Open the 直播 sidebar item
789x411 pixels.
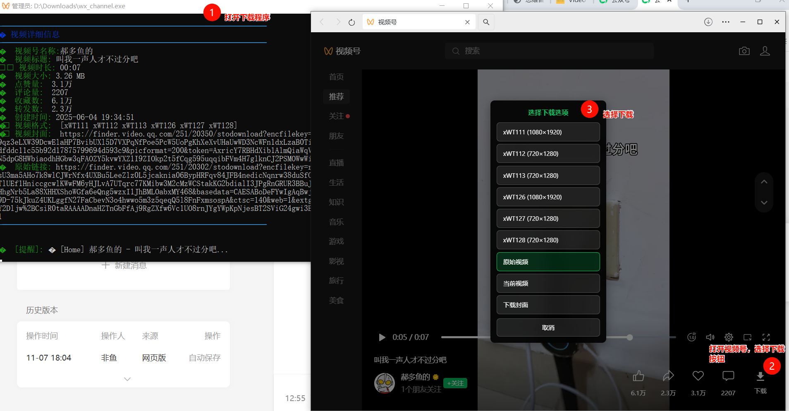coord(336,163)
